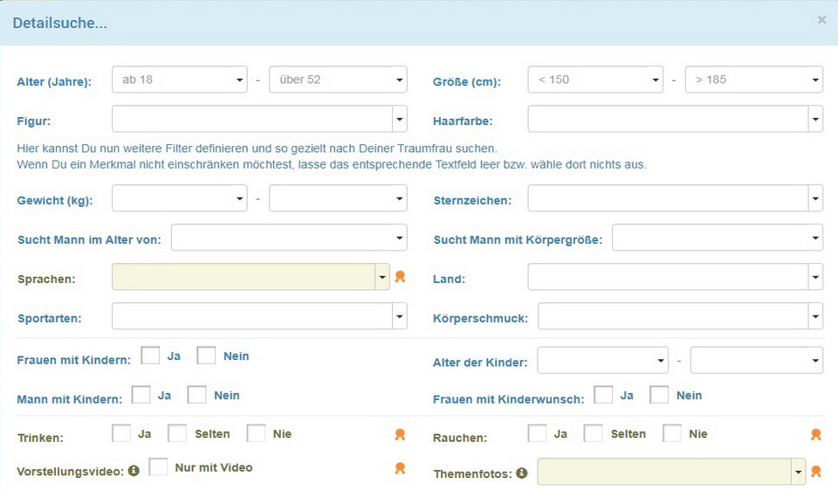The image size is (838, 490).
Task: Expand the Sternzeichen dropdown arrow
Action: [x=815, y=198]
